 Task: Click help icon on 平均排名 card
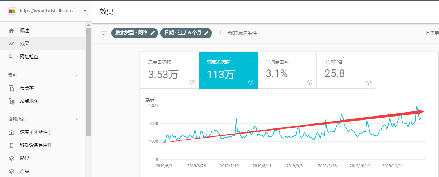click(369, 82)
